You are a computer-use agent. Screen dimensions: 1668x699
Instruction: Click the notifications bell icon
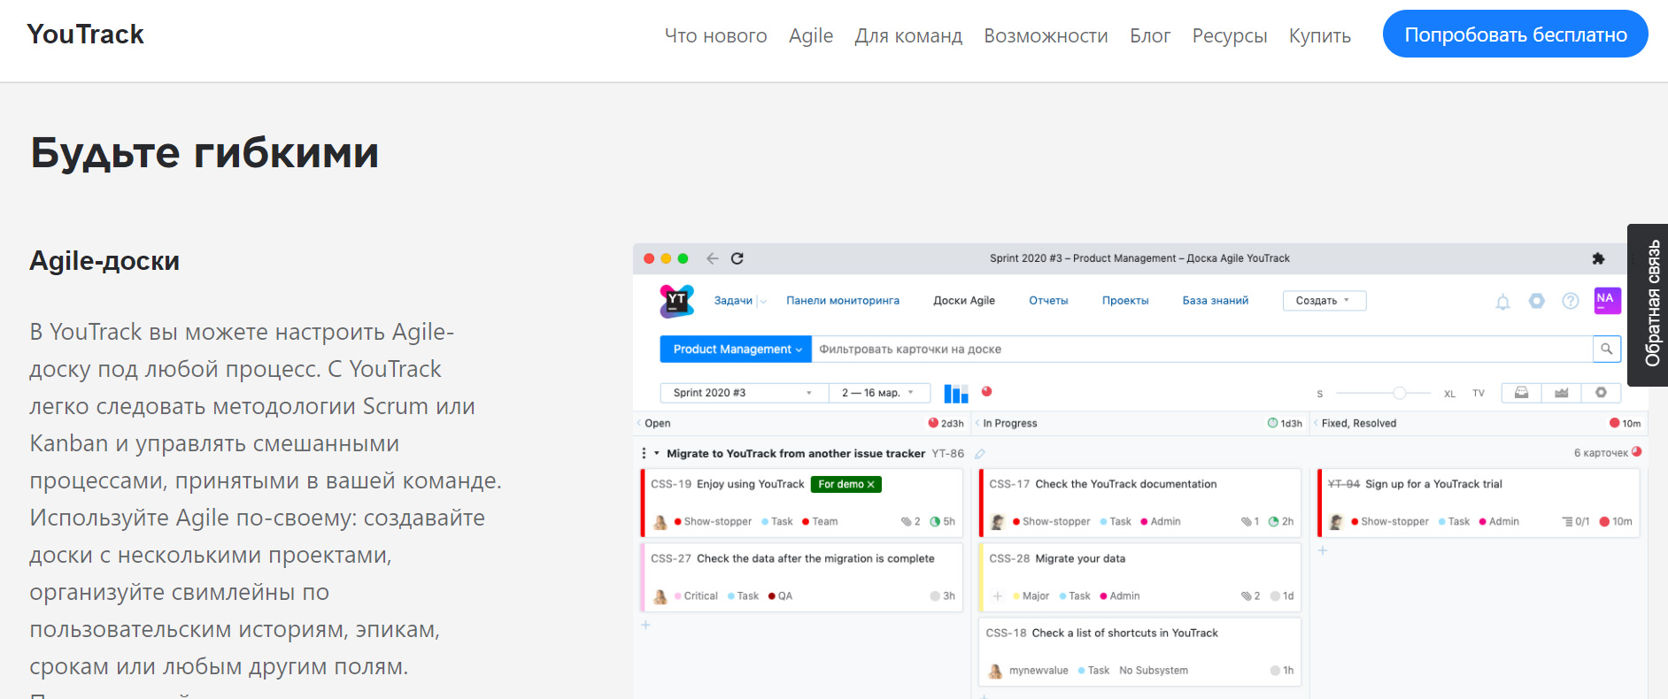pyautogui.click(x=1502, y=302)
